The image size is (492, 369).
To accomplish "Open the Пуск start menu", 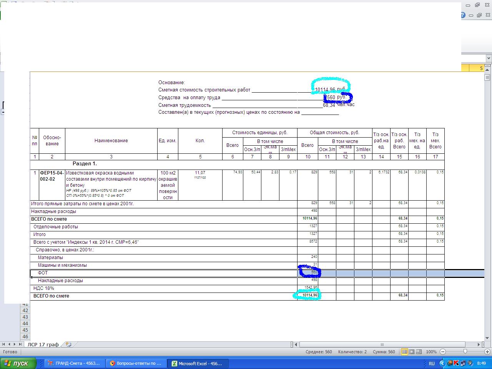I will 18,363.
